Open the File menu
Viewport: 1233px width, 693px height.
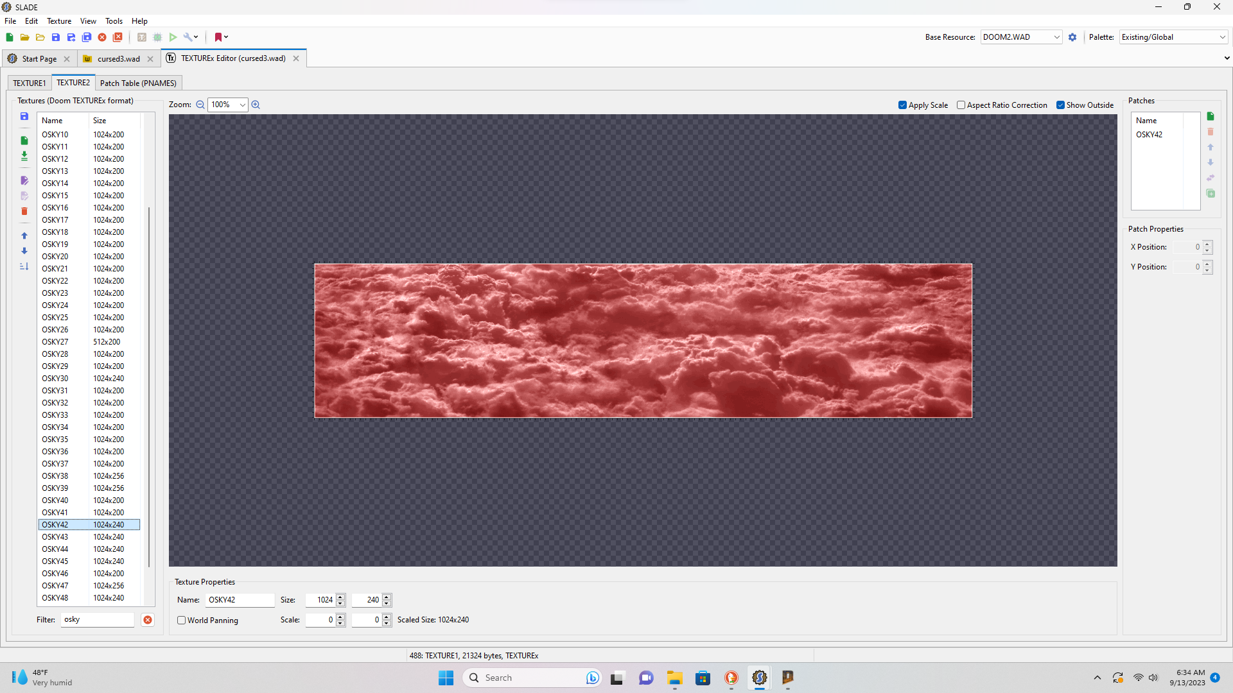point(10,21)
